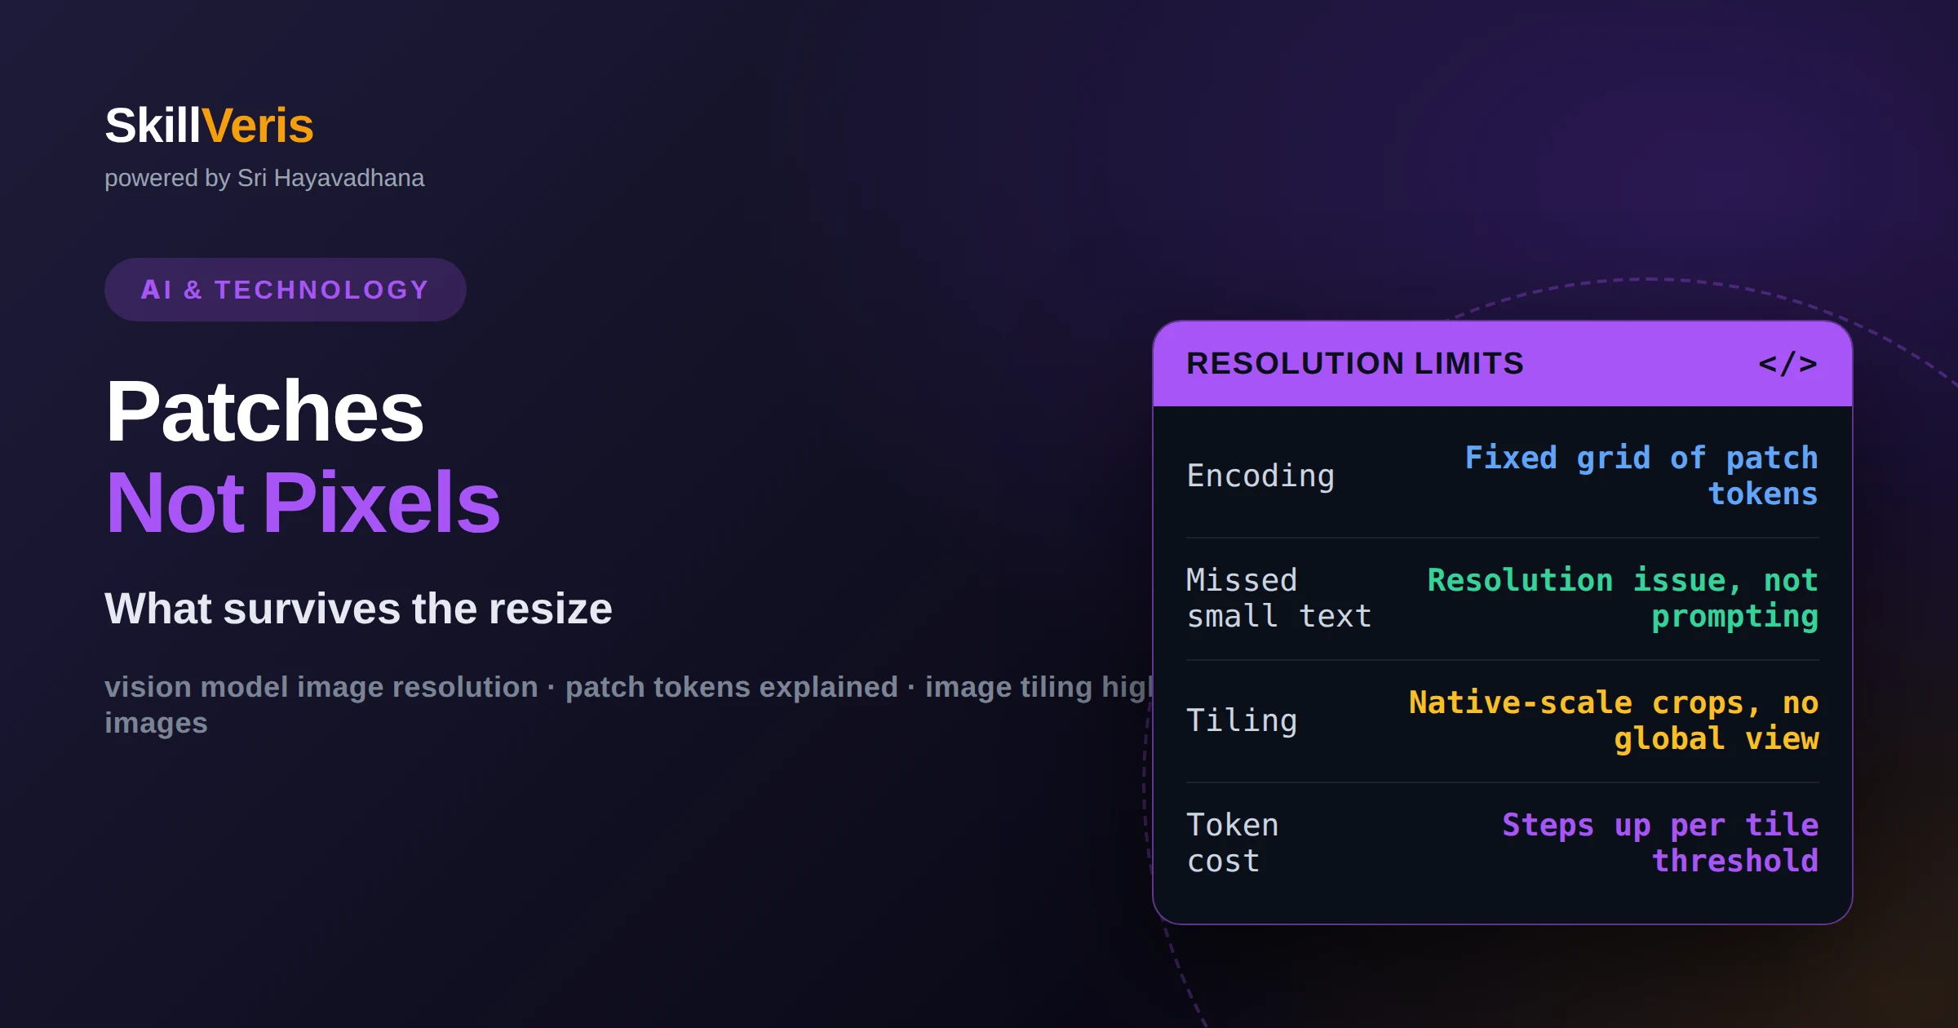Viewport: 1958px width, 1028px height.
Task: Click the RESOLUTION LIMITS card title
Action: tap(1354, 364)
